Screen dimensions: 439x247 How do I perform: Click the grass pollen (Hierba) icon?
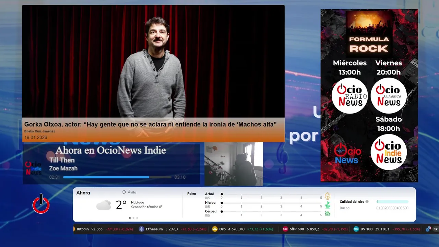point(328,205)
